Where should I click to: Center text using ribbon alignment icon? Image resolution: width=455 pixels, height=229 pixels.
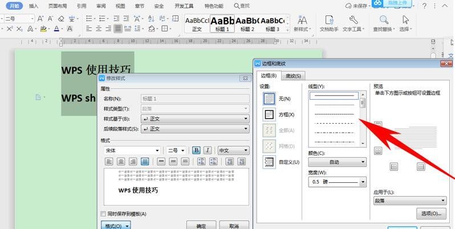click(x=99, y=28)
